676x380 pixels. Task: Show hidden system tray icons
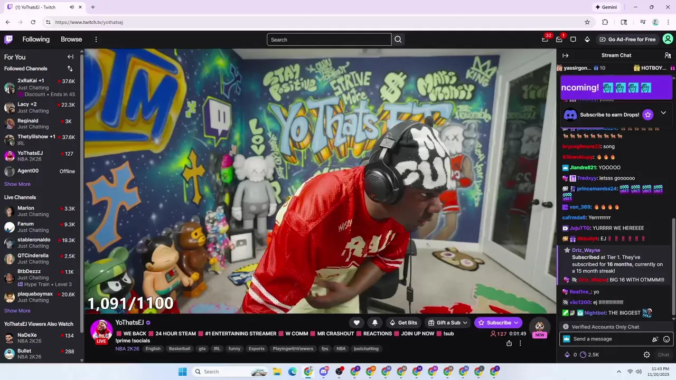click(x=618, y=372)
